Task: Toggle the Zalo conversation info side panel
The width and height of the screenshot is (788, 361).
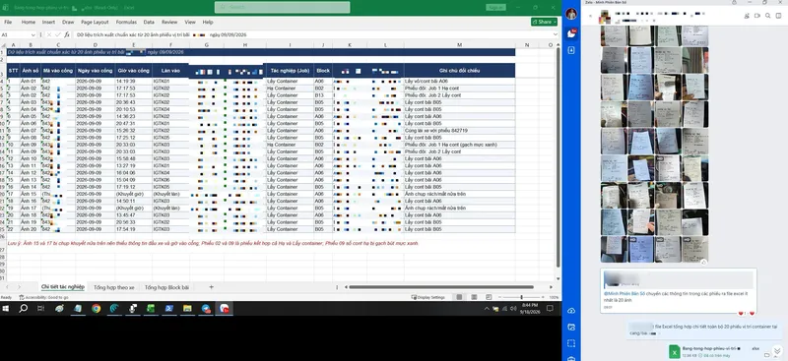Action: point(778,16)
